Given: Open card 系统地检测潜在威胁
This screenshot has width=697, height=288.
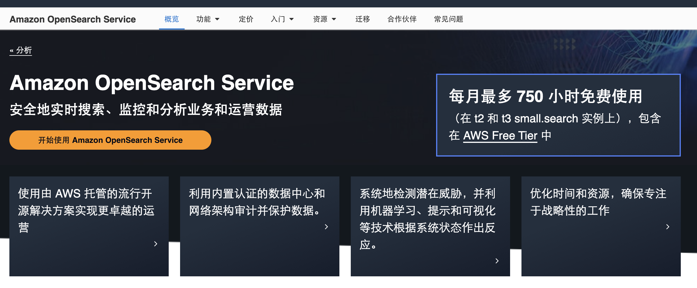Looking at the screenshot, I should click(x=430, y=226).
